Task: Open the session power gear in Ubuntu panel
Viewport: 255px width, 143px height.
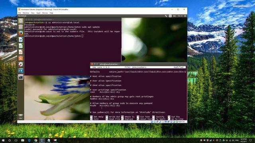Action: tap(185, 16)
